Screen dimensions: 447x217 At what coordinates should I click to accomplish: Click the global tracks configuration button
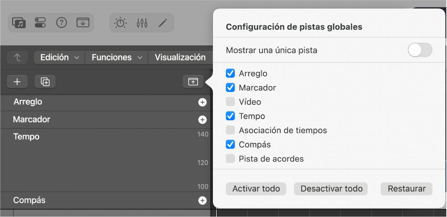click(x=193, y=82)
